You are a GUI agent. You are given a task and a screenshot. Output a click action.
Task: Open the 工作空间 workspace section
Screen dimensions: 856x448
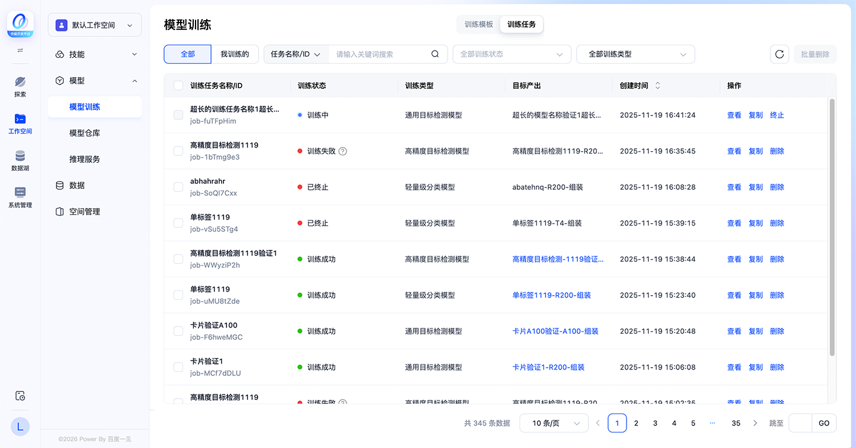click(x=20, y=124)
